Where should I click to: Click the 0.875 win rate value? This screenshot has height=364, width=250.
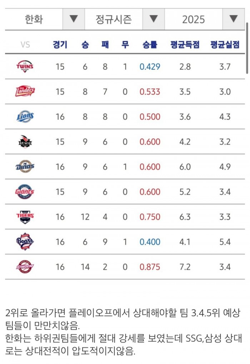click(x=150, y=267)
